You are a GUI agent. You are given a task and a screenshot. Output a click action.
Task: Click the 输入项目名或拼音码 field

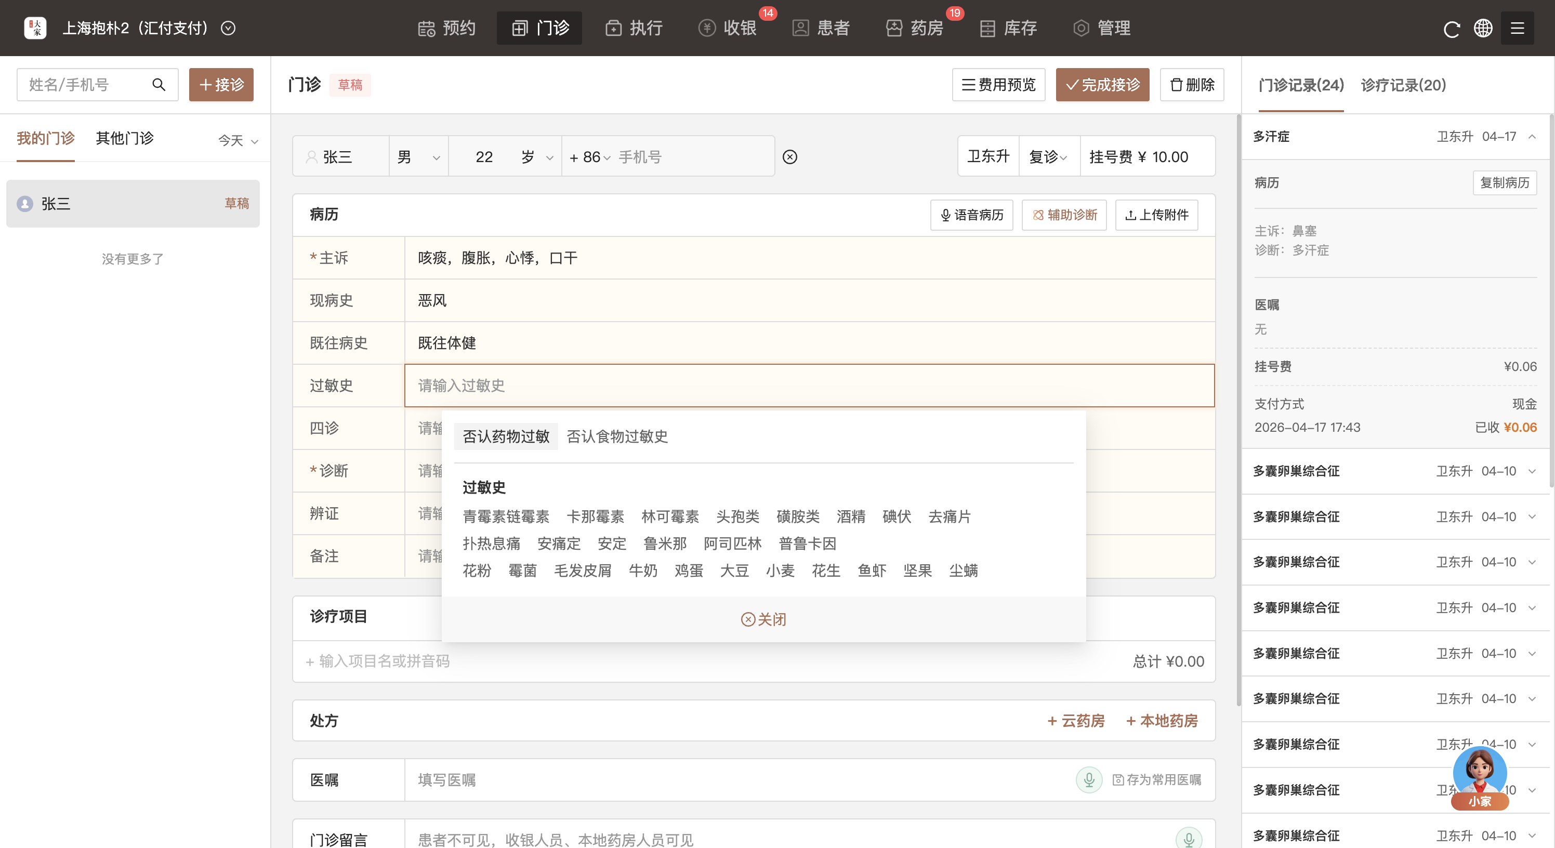click(384, 661)
